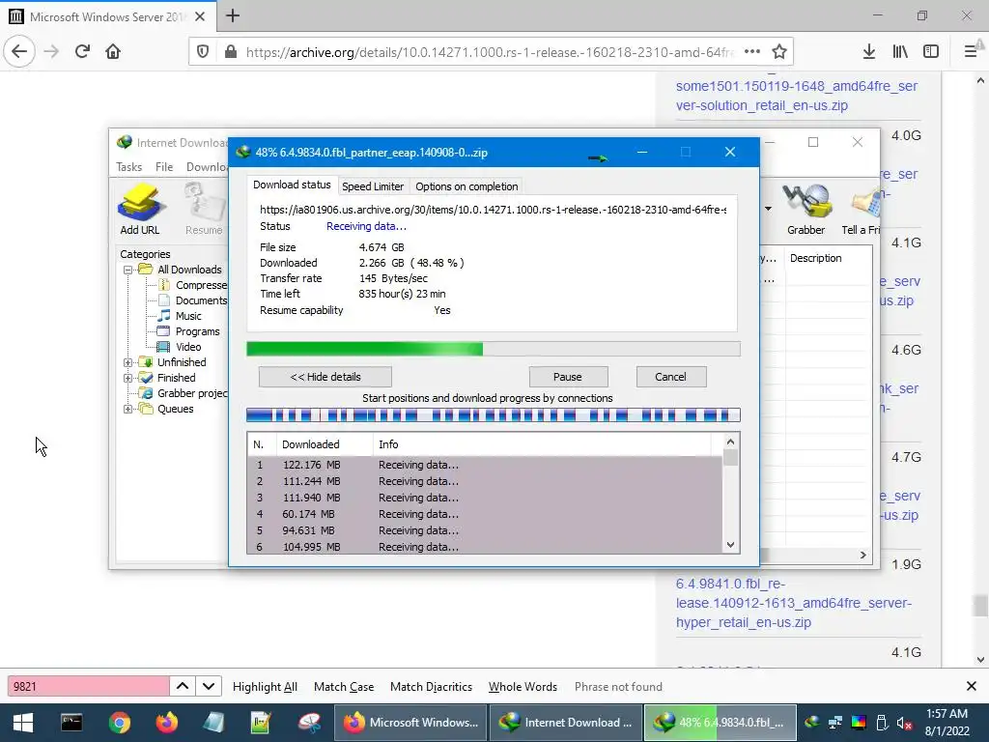Expand the Finished category

[x=128, y=378]
